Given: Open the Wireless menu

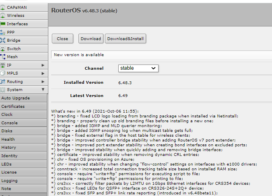Looking at the screenshot, I should tap(24, 16).
